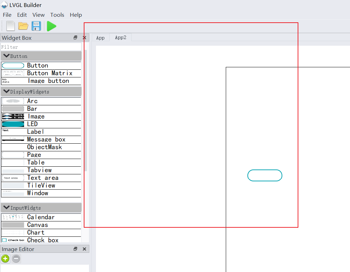Select the Arc widget from Widget Box
Image resolution: width=350 pixels, height=272 pixels.
32,101
